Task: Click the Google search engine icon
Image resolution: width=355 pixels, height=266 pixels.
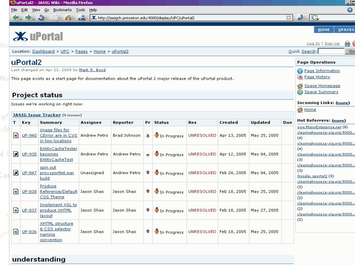Action: point(315,18)
